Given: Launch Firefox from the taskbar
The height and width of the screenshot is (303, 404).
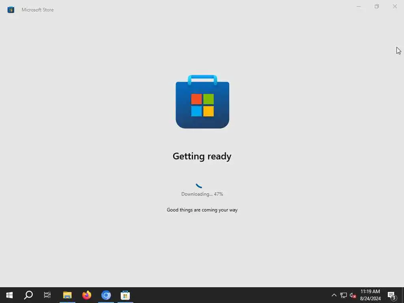Looking at the screenshot, I should click(x=87, y=295).
